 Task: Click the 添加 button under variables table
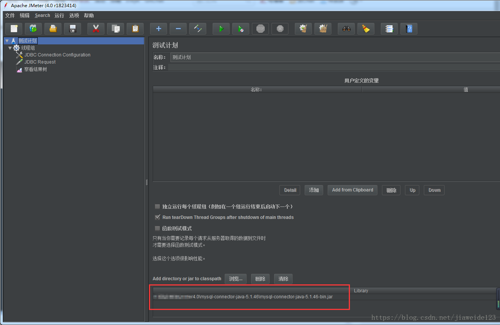coord(314,190)
